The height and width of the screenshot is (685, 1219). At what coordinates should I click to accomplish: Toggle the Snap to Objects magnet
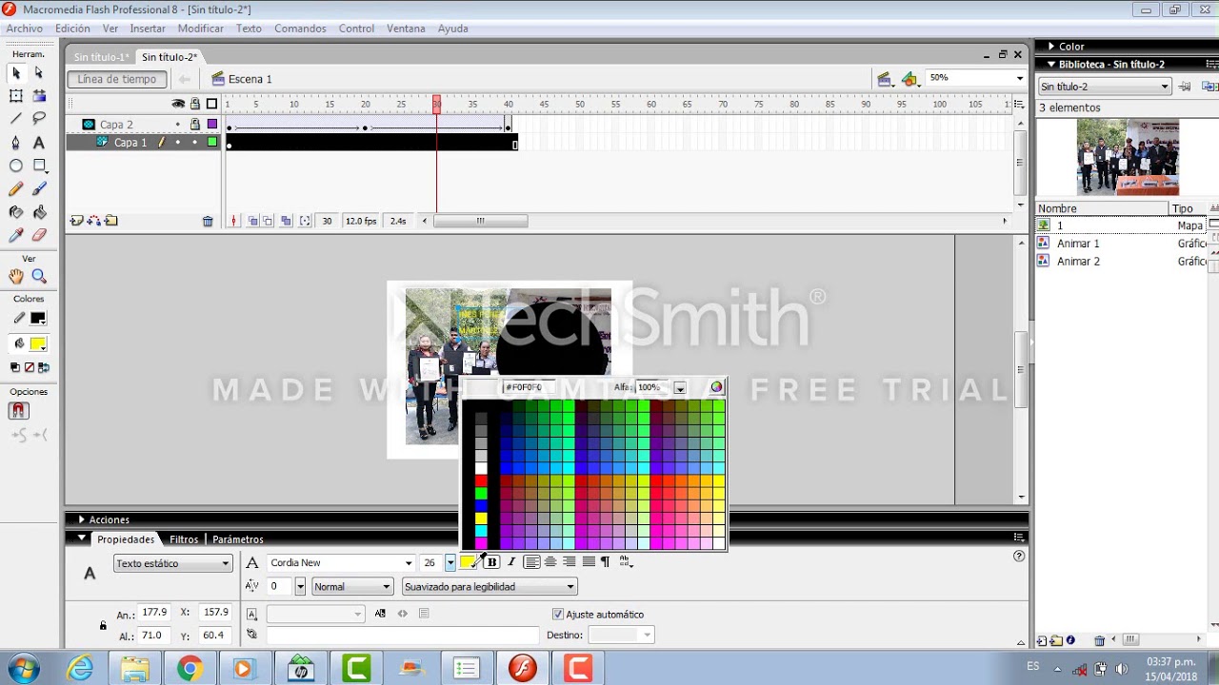point(19,411)
